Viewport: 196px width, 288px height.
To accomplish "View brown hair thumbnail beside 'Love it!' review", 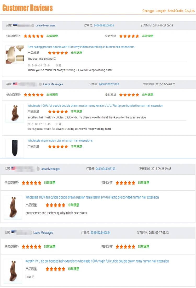I will coord(13,271).
